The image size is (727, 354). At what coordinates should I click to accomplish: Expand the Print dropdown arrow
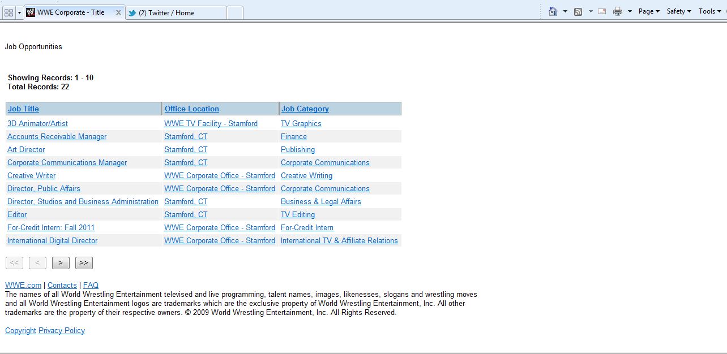tap(630, 11)
